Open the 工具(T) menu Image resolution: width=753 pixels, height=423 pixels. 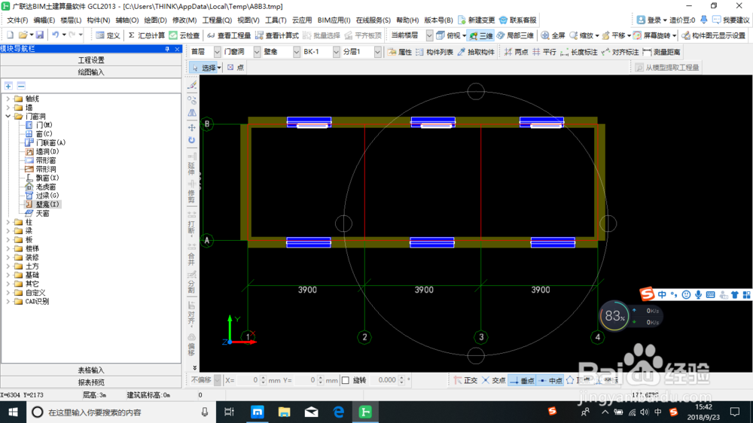(276, 20)
